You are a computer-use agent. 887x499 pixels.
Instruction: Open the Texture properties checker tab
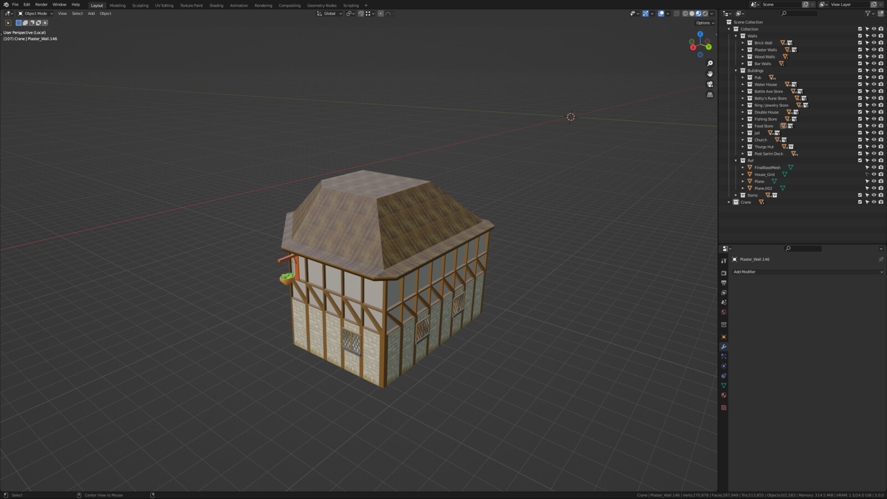tap(723, 408)
